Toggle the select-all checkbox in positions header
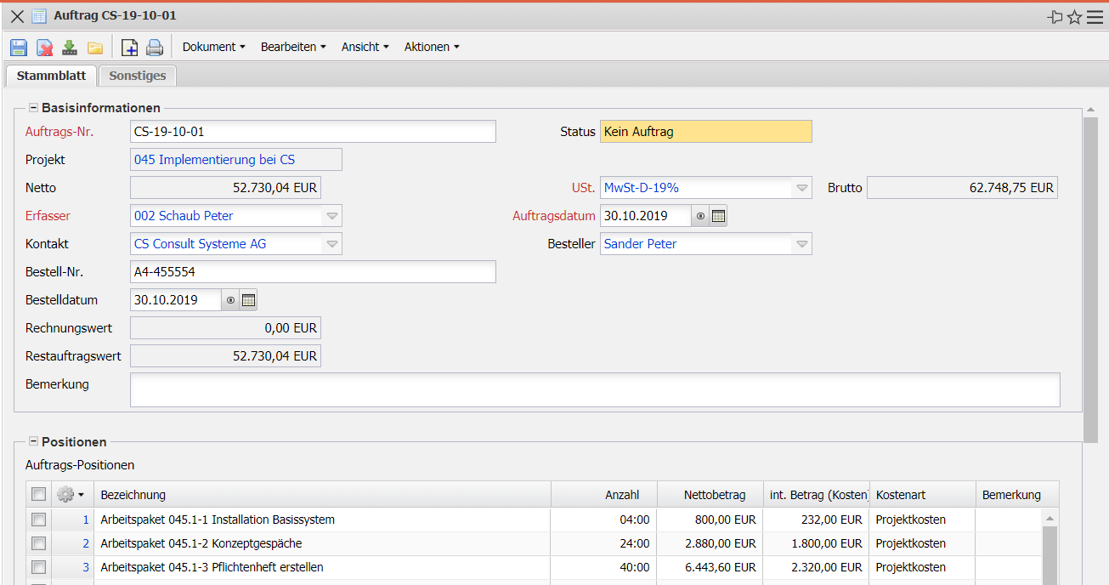The height and width of the screenshot is (585, 1109). click(38, 494)
